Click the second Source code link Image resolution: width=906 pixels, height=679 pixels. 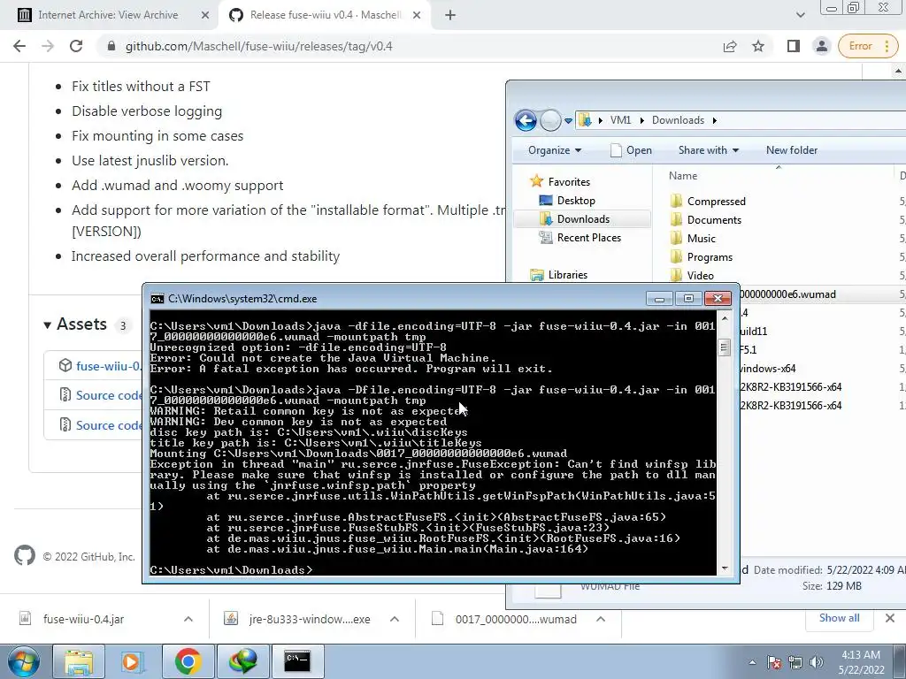(109, 425)
